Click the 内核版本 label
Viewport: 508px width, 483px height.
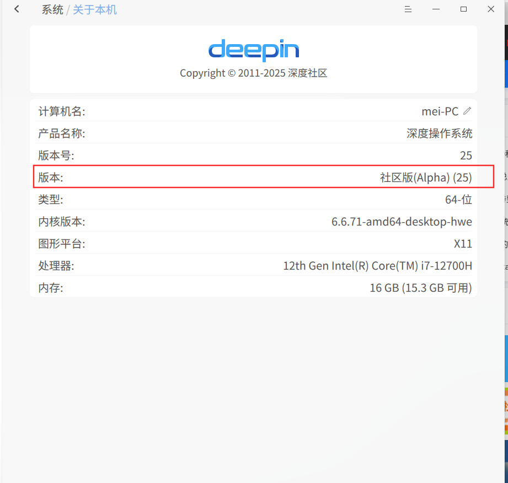coord(62,222)
